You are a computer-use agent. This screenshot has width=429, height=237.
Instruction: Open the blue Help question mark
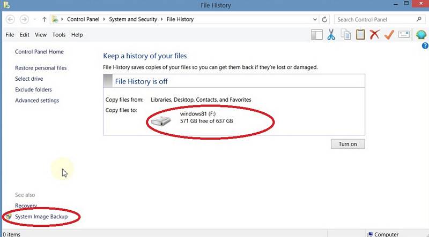click(x=425, y=46)
